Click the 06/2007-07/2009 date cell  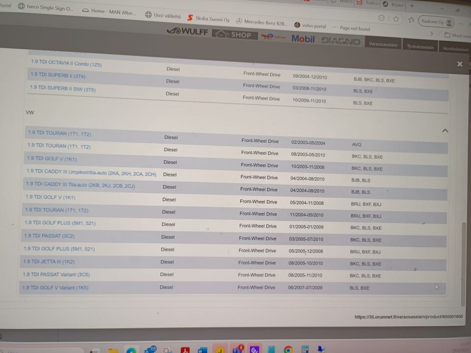305,288
